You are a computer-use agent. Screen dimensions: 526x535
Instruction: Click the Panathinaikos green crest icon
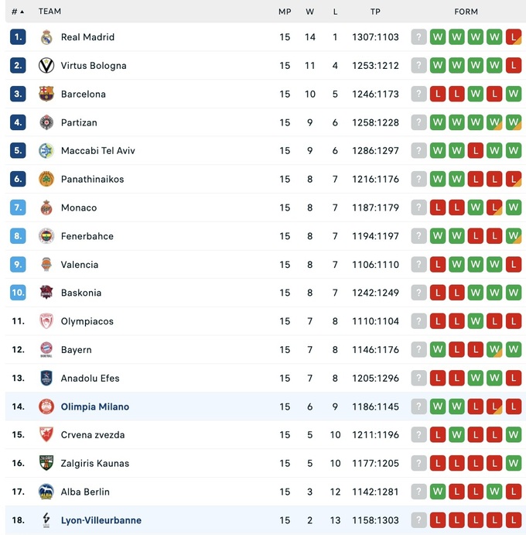(x=46, y=180)
